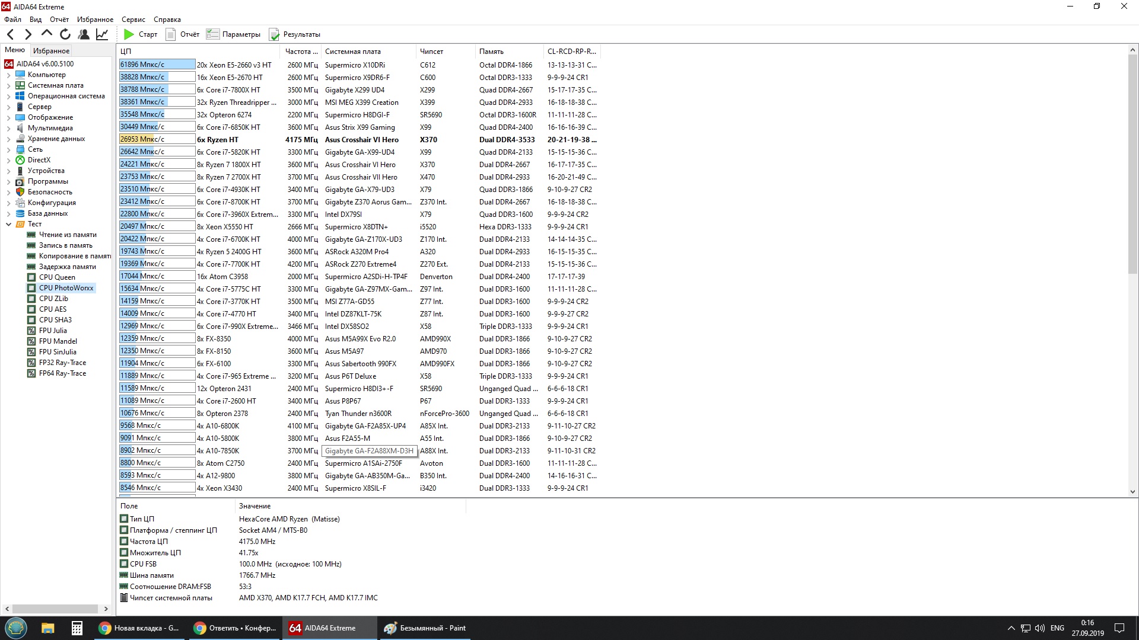Open the Сервис menu
The height and width of the screenshot is (640, 1139).
coord(133,20)
